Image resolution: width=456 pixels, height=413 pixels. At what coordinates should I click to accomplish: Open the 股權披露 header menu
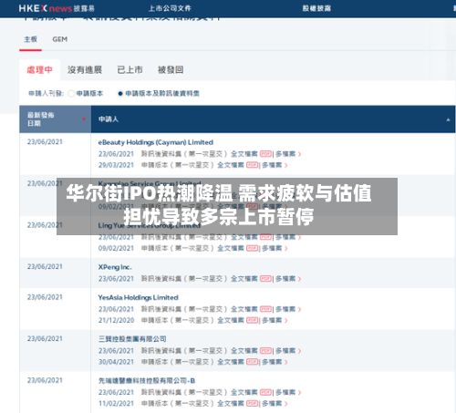[316, 8]
